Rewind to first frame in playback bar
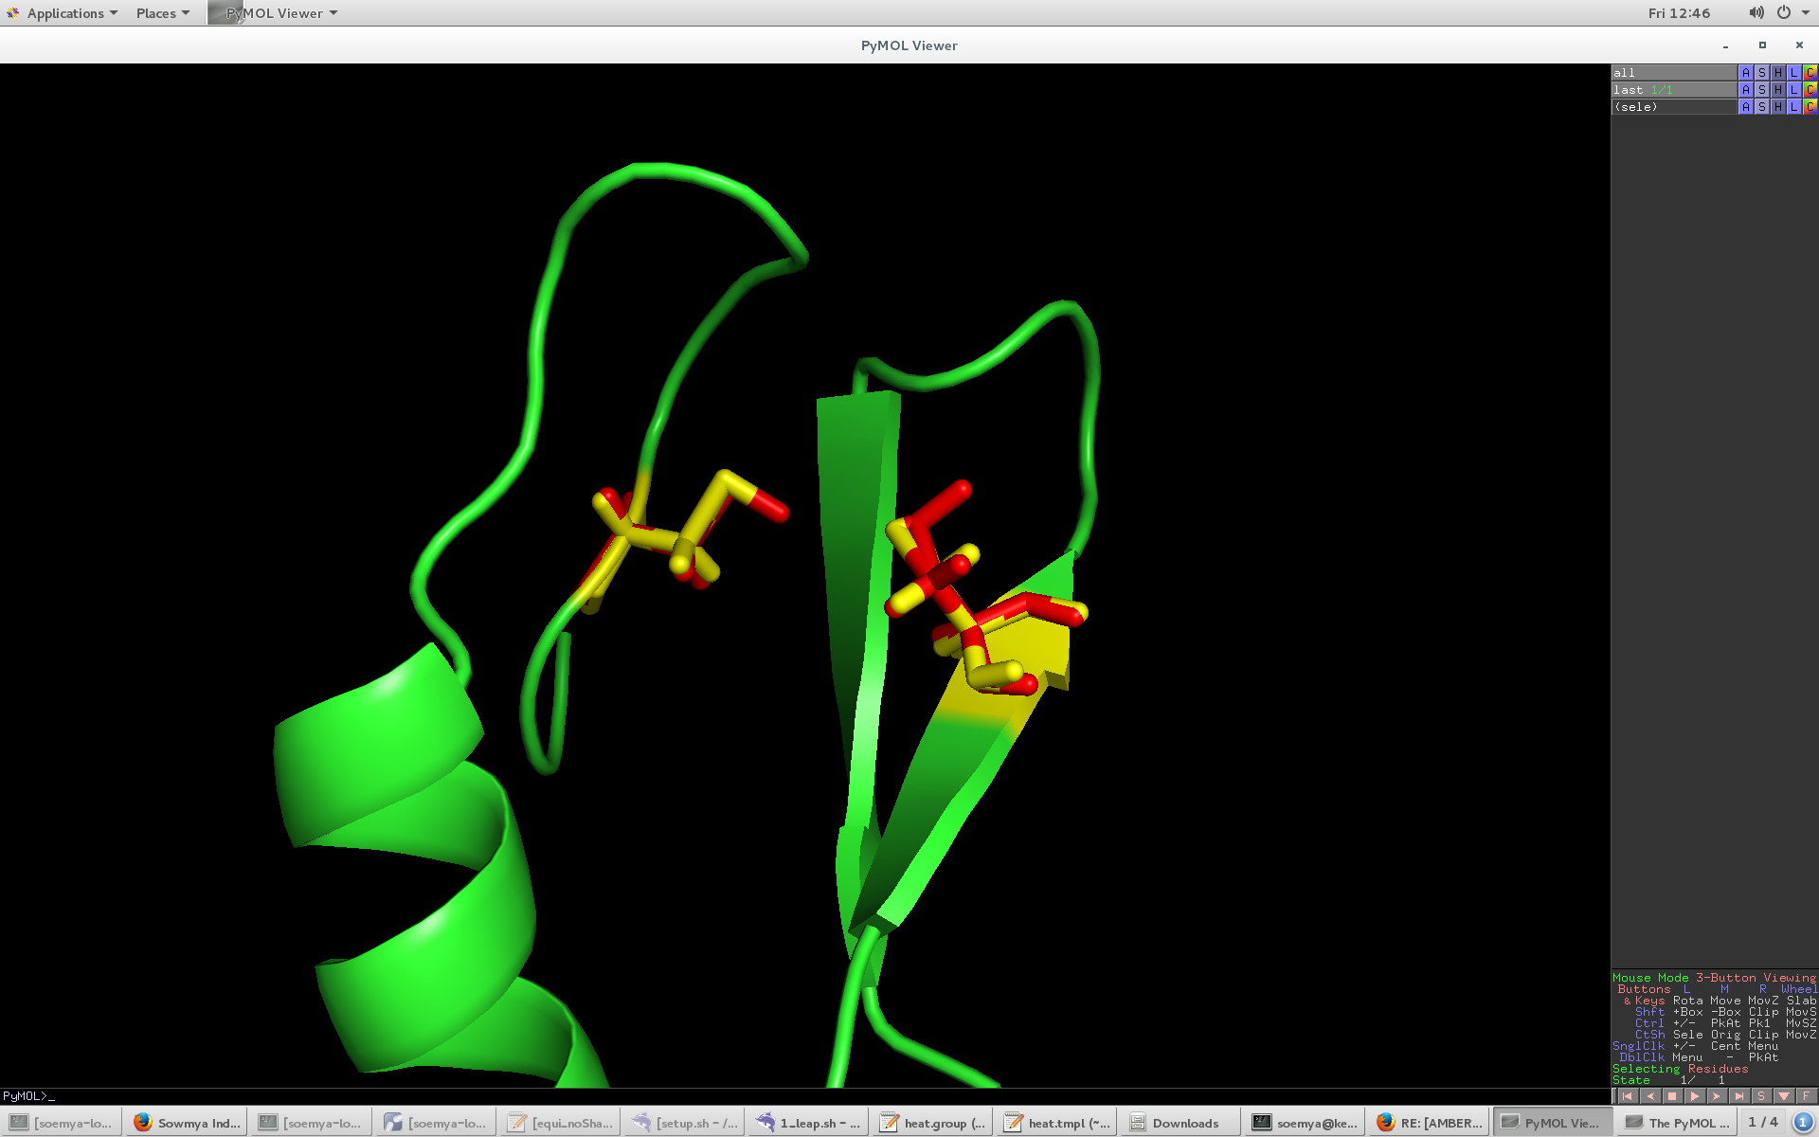The width and height of the screenshot is (1819, 1137). click(x=1628, y=1096)
